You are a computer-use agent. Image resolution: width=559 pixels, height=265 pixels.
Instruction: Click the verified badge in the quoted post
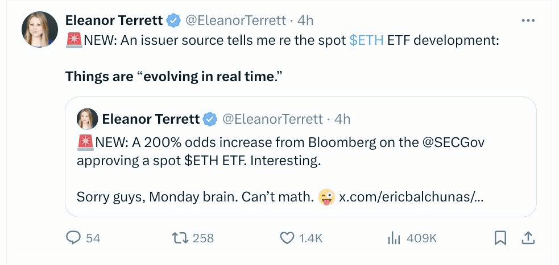point(210,119)
